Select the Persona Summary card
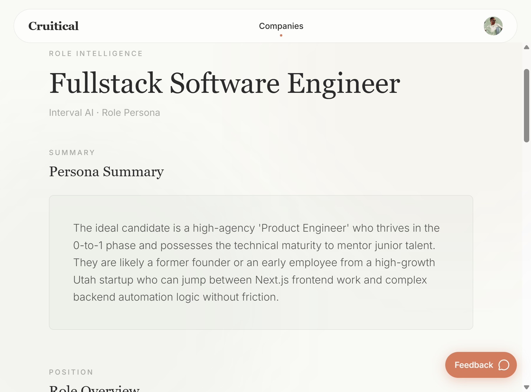 [261, 262]
